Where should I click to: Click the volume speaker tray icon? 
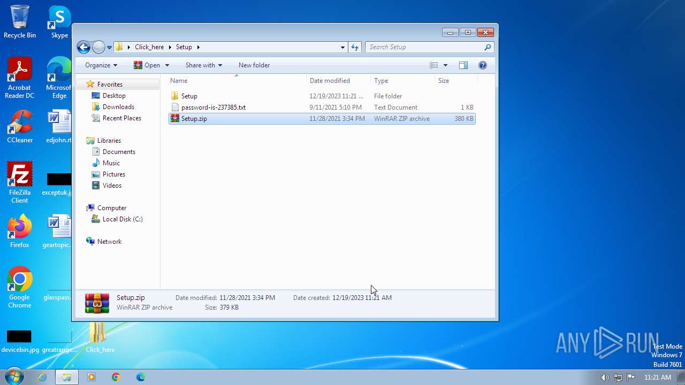(605, 378)
